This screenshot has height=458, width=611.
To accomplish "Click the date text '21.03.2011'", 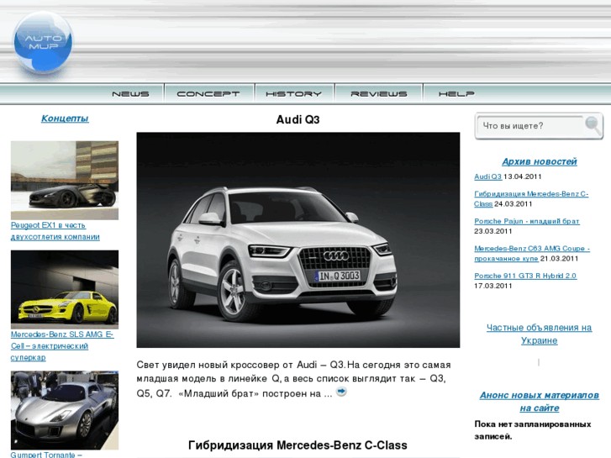I will [559, 259].
